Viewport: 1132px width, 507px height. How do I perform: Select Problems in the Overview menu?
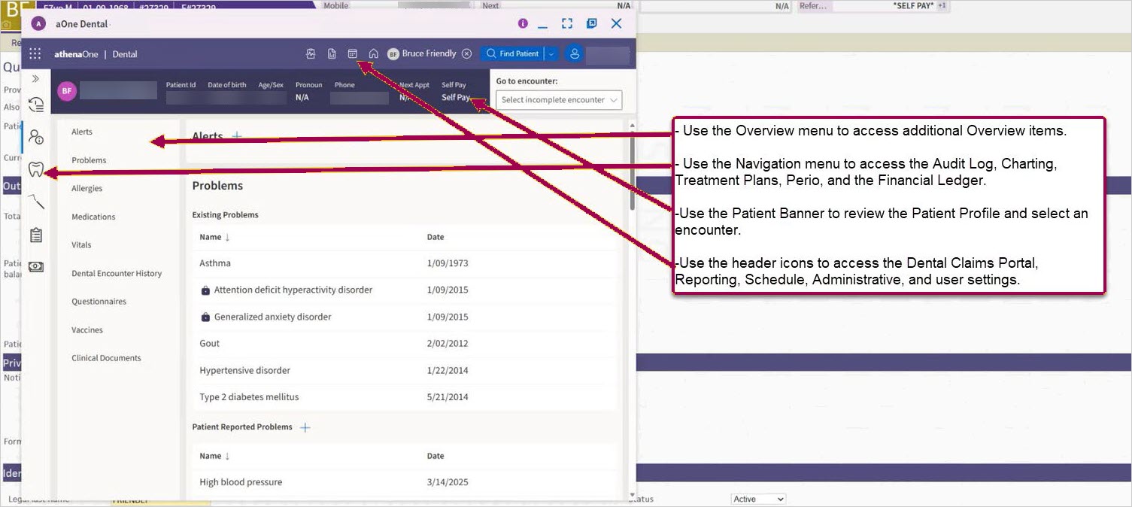89,160
